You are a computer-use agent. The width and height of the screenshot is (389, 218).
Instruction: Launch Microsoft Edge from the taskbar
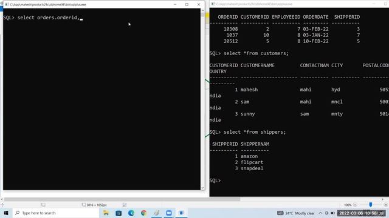[x=131, y=213]
